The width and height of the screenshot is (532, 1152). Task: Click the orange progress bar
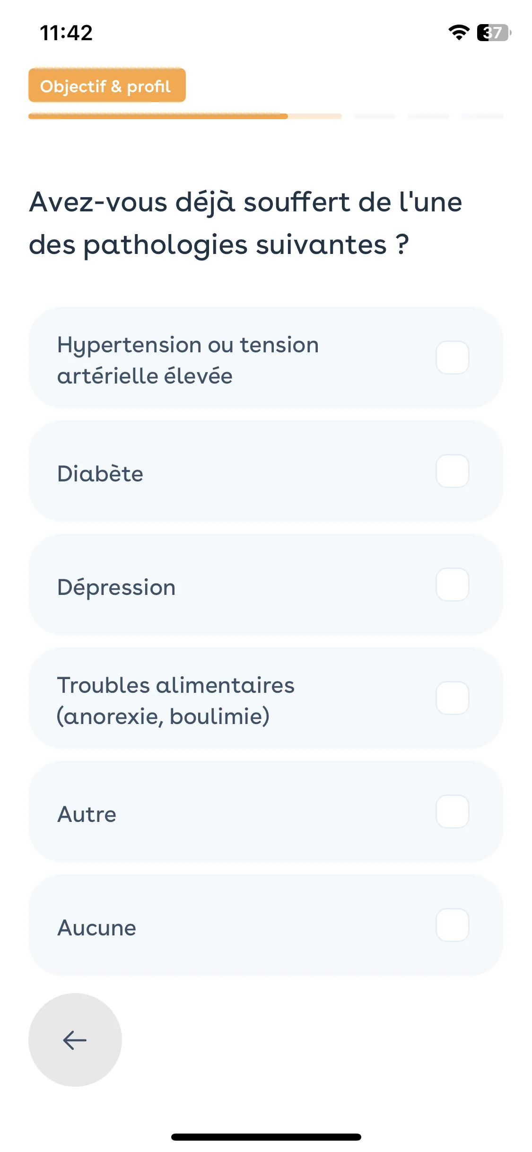(x=185, y=116)
